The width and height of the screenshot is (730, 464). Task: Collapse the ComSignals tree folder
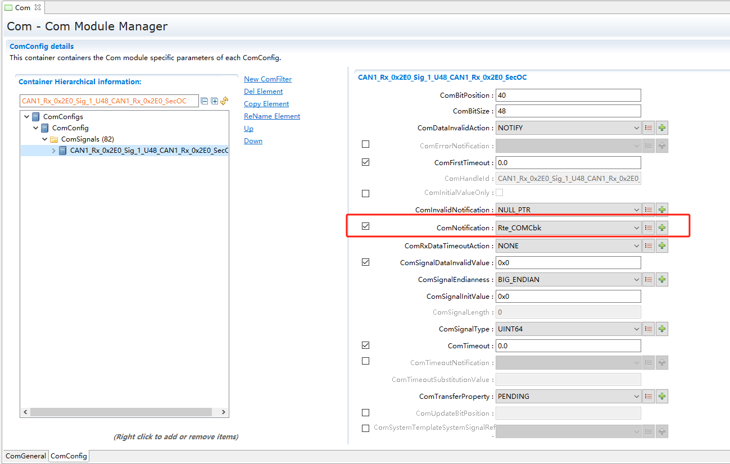coord(45,139)
